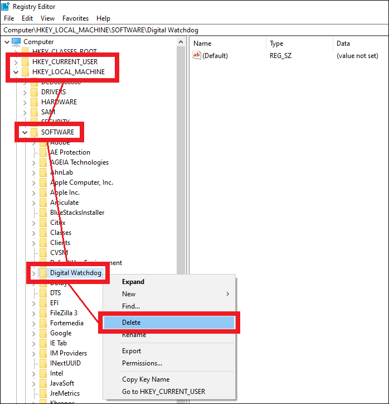Click the Registry Editor app icon in title bar
389x404 pixels.
[5, 7]
